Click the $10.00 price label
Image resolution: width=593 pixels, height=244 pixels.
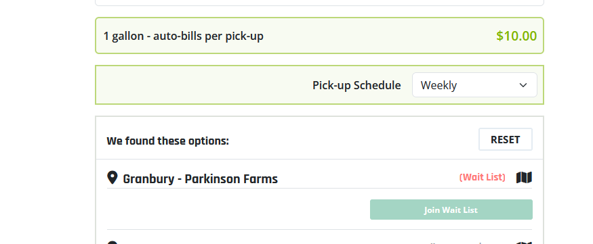tap(516, 36)
